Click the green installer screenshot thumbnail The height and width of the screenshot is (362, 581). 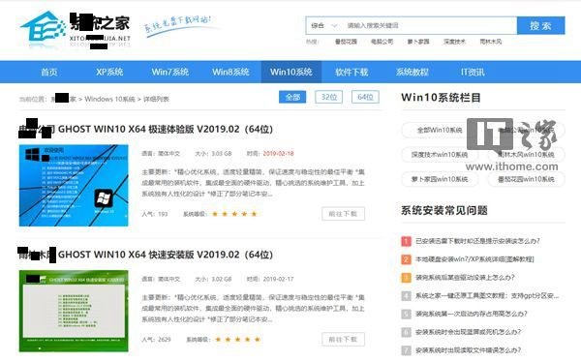click(74, 311)
